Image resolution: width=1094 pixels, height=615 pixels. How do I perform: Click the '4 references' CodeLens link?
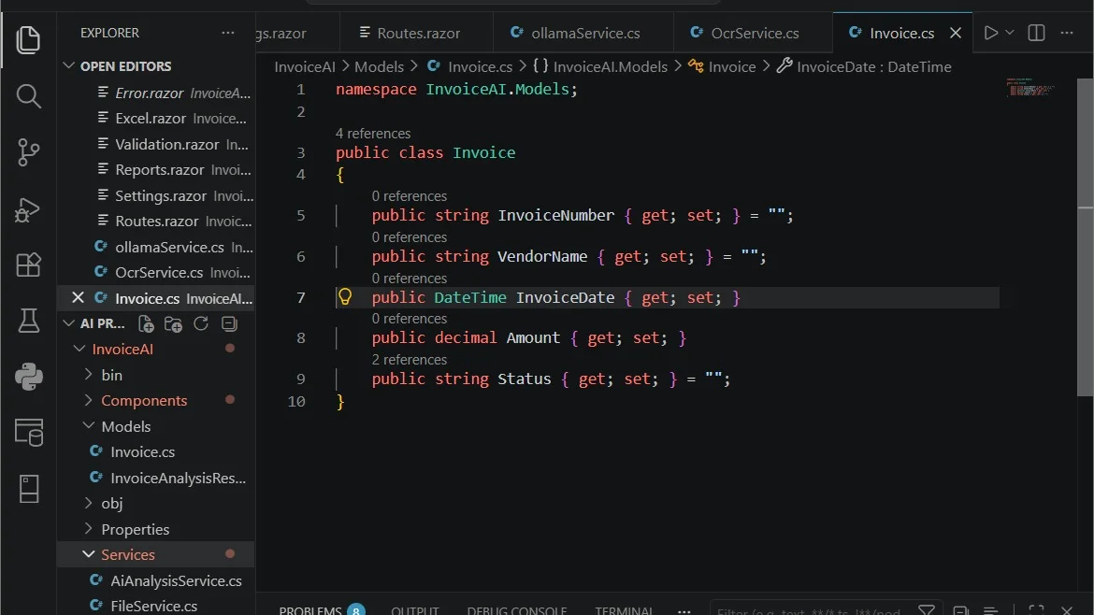point(372,133)
